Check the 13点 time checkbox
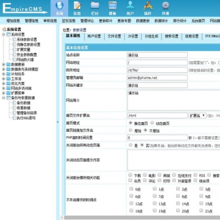Image resolution: width=220 pixels, height=220 pixels. pyautogui.click(x=154, y=203)
